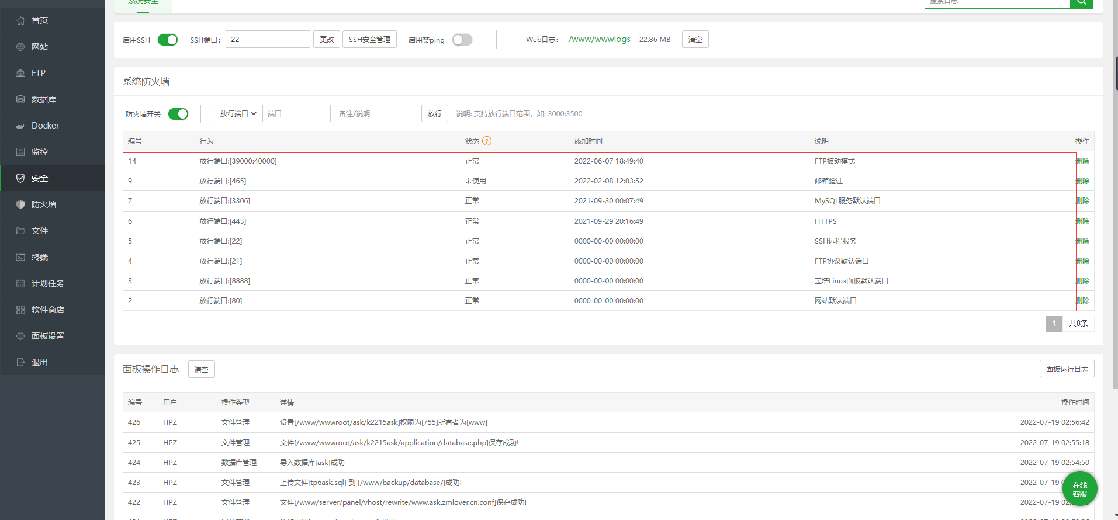Open 面板运行日志 button
The width and height of the screenshot is (1118, 520).
(x=1067, y=369)
